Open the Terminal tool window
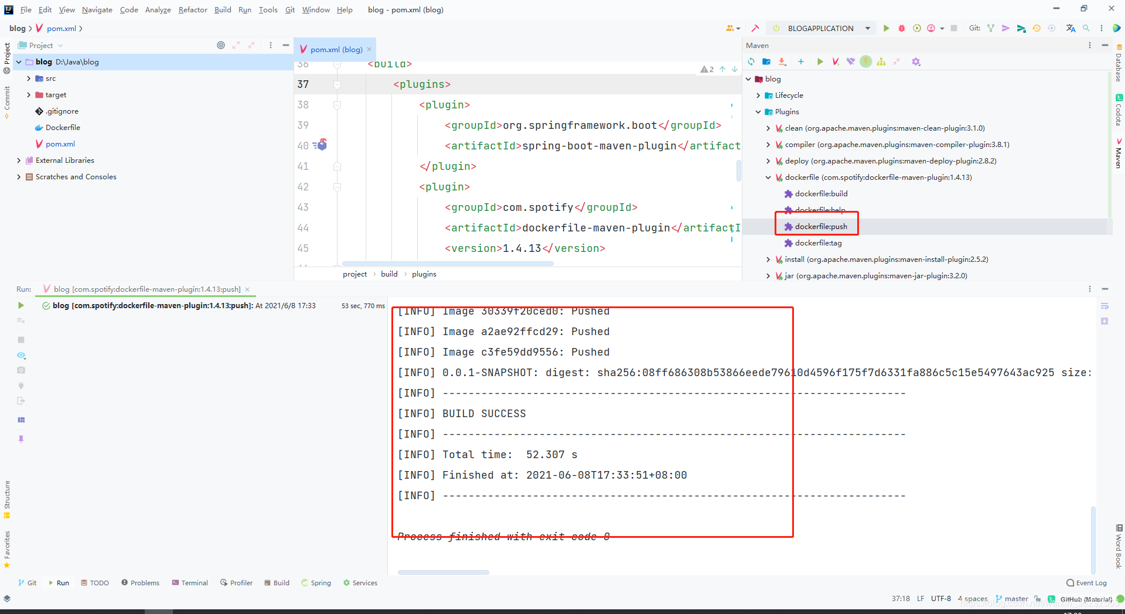The width and height of the screenshot is (1125, 614). 190,582
